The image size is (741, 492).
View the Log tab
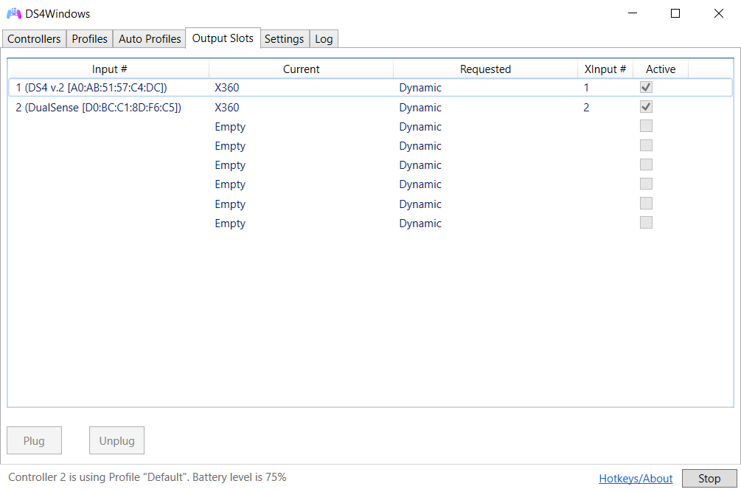(x=324, y=39)
